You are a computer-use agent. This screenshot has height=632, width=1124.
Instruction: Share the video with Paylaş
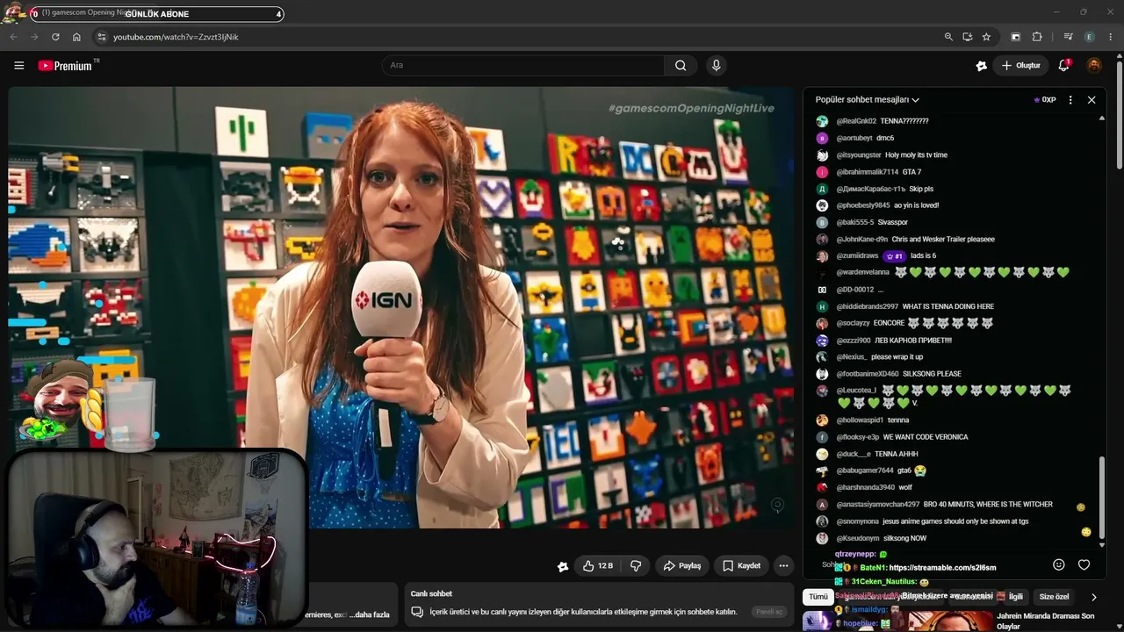click(x=682, y=566)
